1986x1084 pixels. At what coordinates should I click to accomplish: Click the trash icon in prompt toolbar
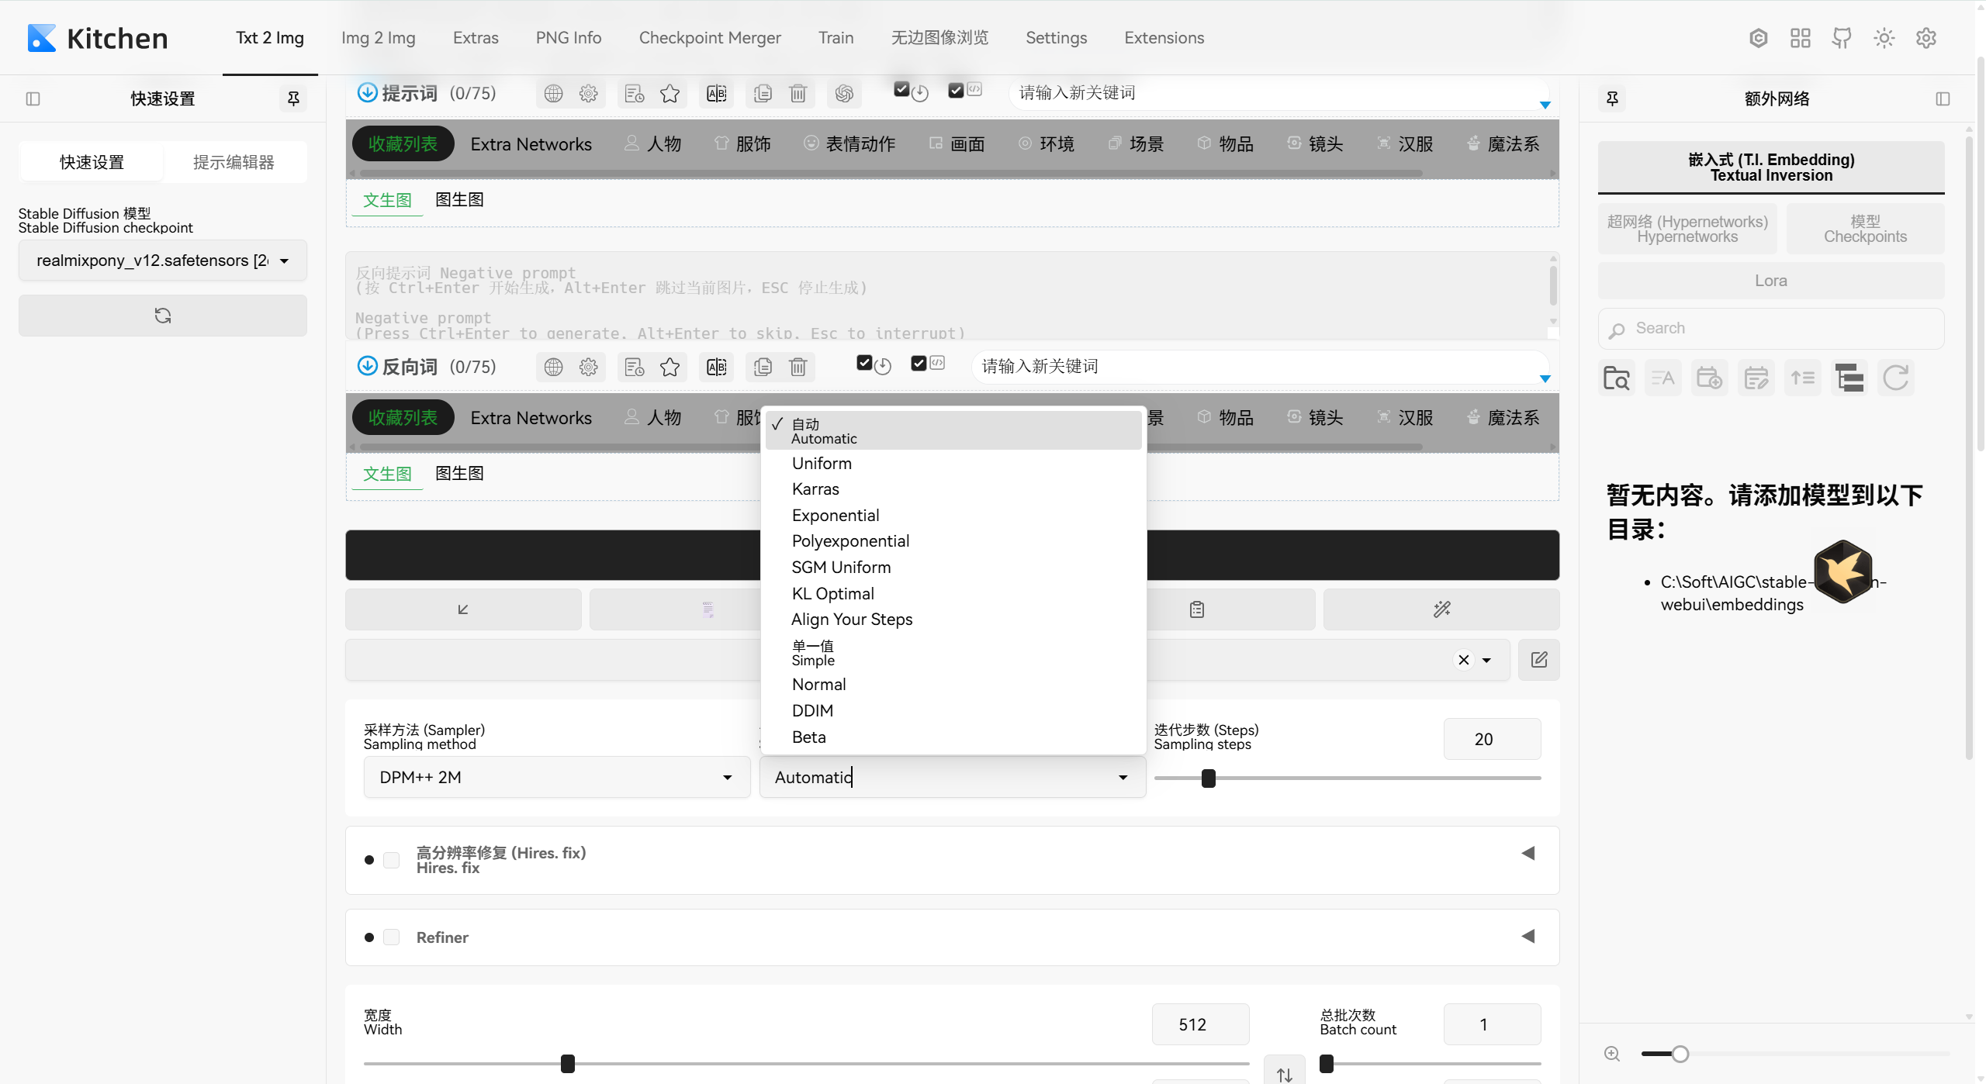pyautogui.click(x=798, y=94)
